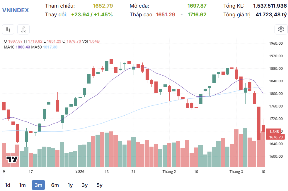Screen dimensions: 288x191
Task: Click the 1920.00 level on the price scale
Action: [276, 56]
